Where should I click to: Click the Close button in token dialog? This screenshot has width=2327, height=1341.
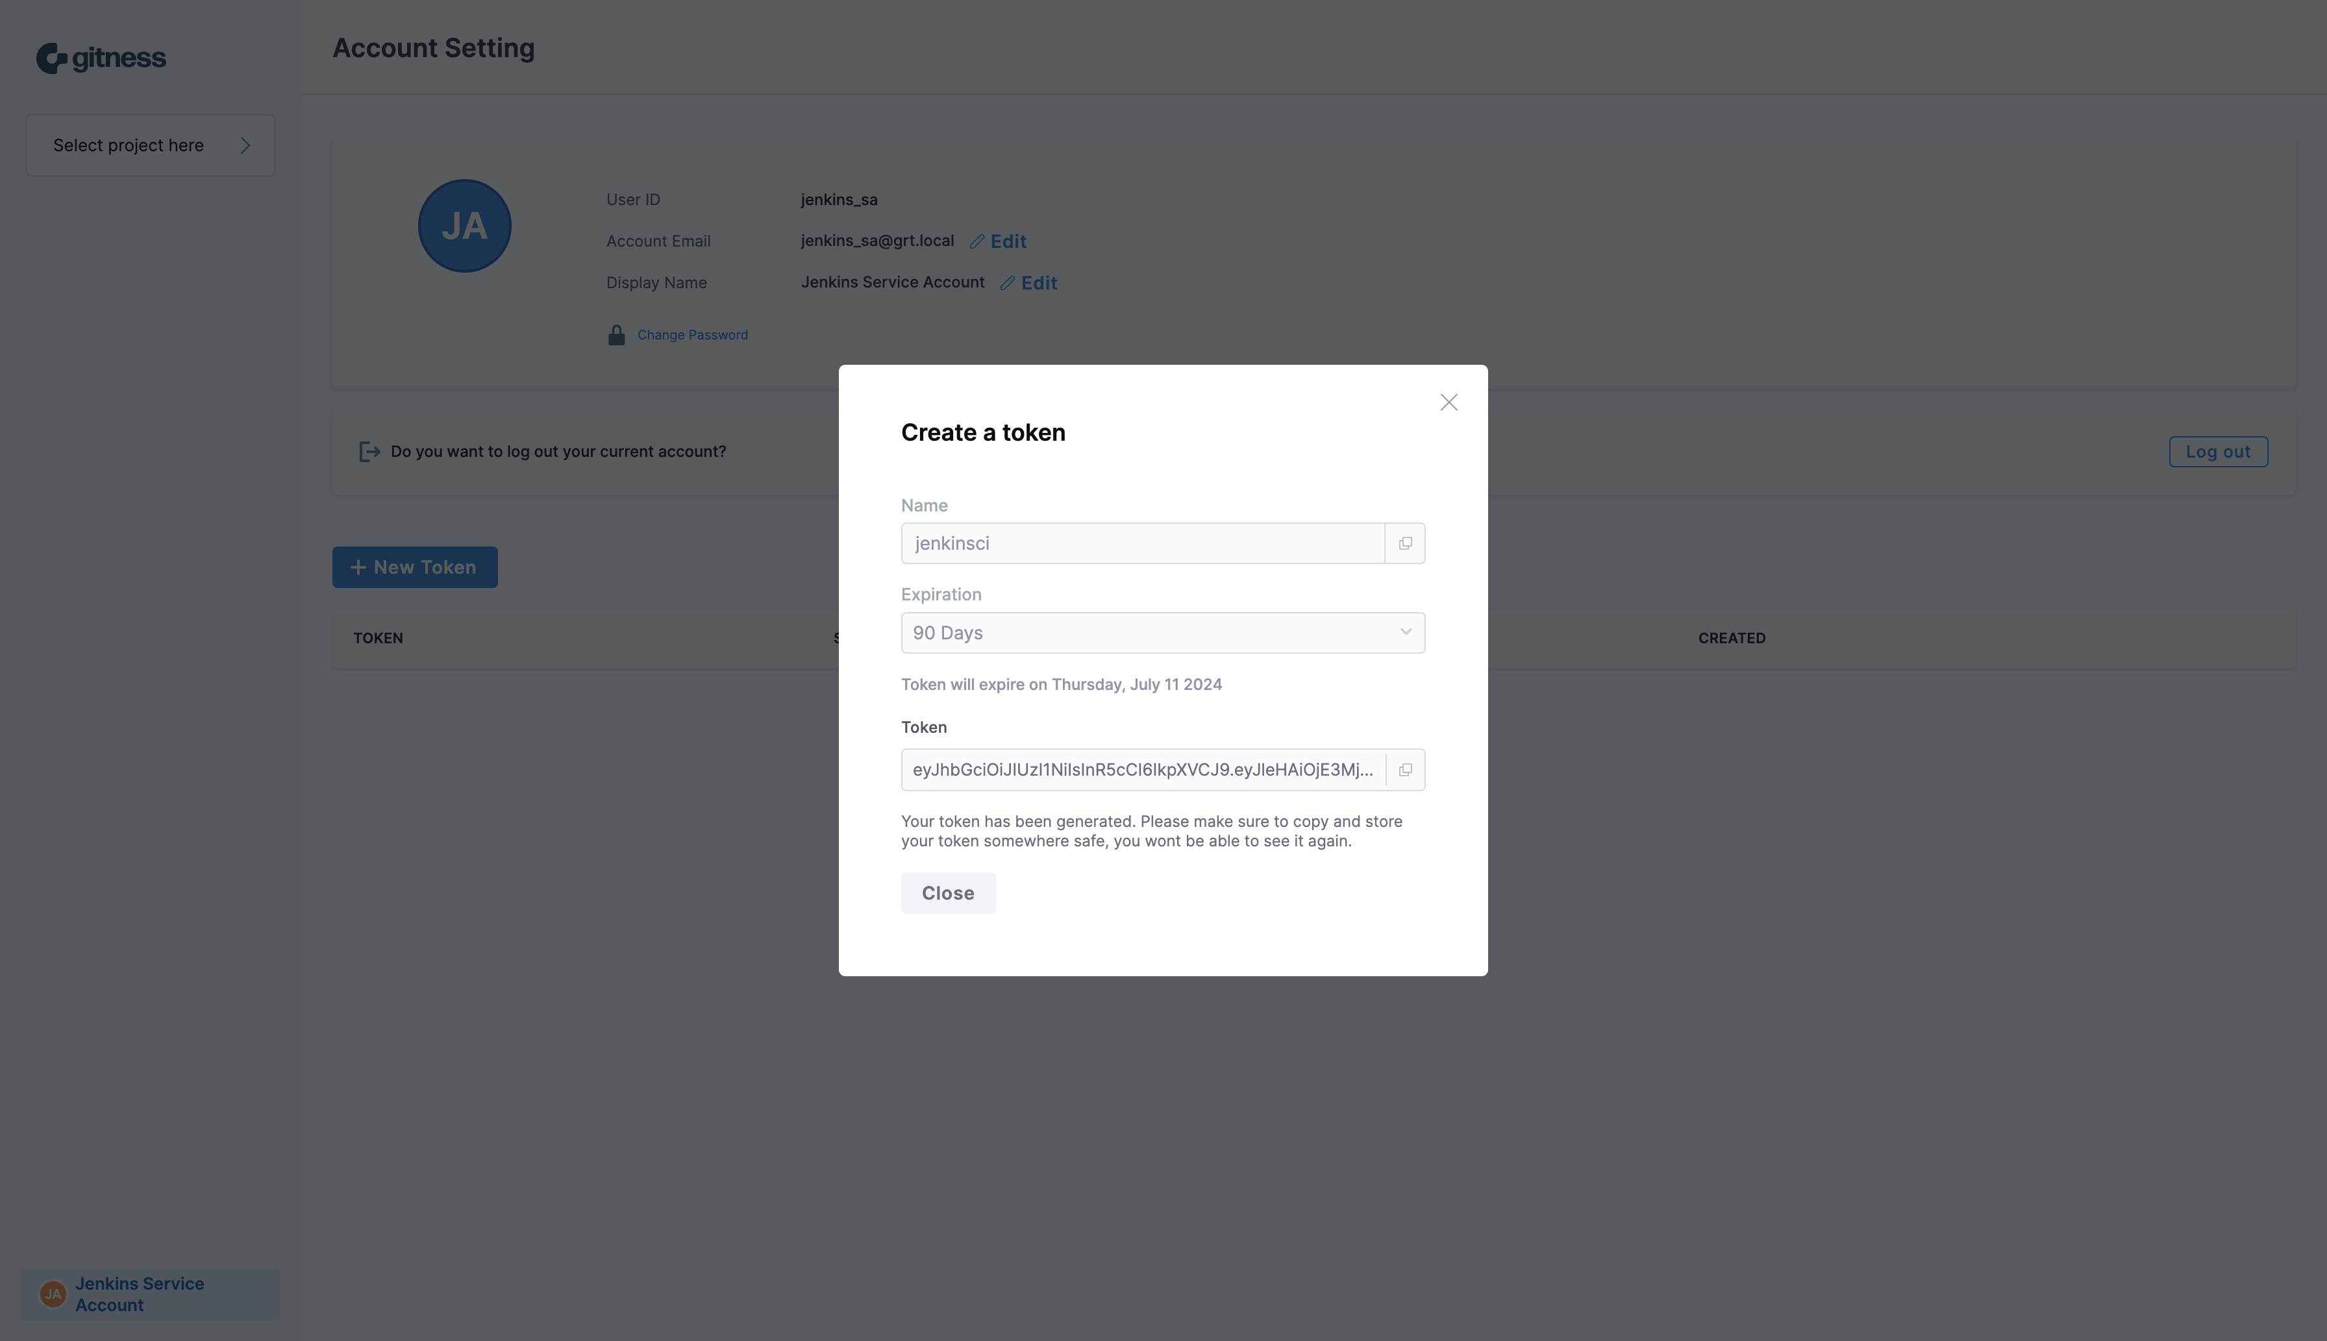pyautogui.click(x=948, y=893)
